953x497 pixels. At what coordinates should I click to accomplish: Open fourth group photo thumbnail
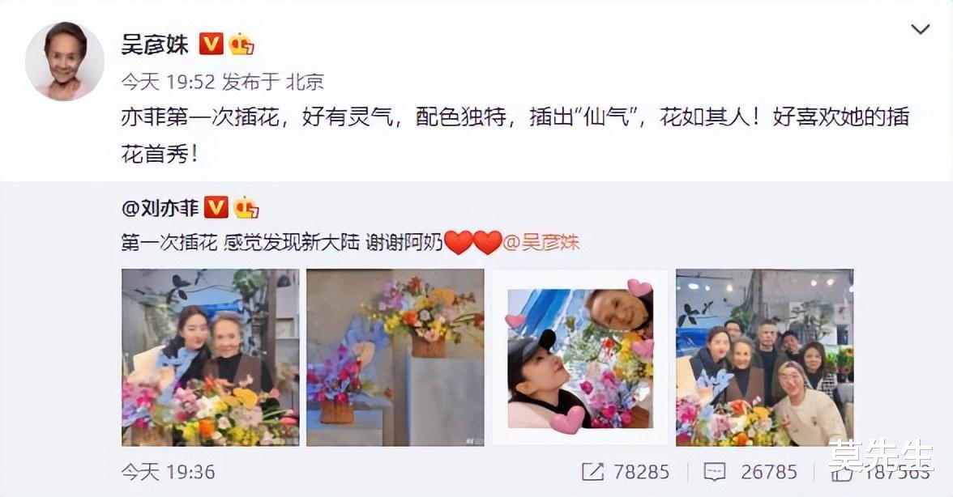765,358
